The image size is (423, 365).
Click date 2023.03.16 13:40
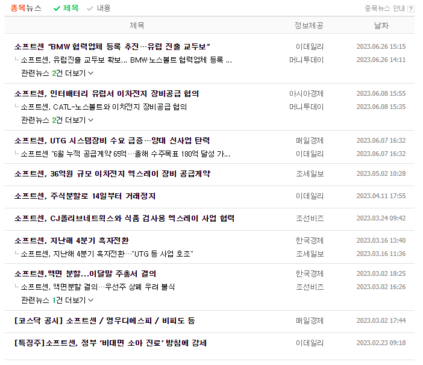point(381,240)
